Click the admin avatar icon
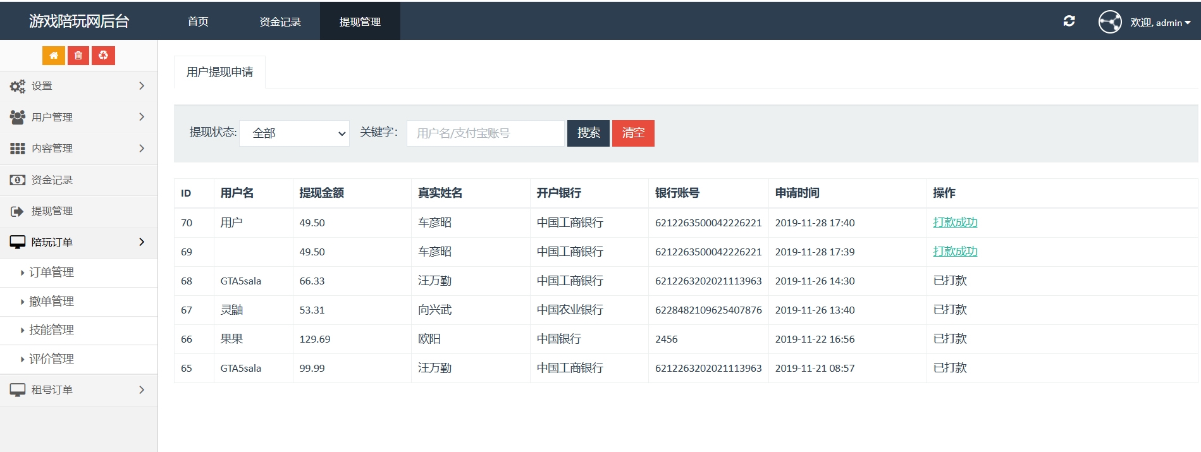 click(x=1110, y=22)
